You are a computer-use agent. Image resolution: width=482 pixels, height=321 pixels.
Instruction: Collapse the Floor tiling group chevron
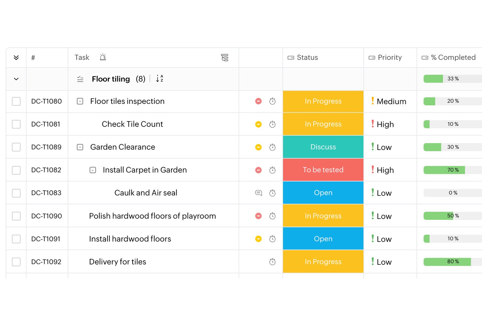[x=16, y=79]
